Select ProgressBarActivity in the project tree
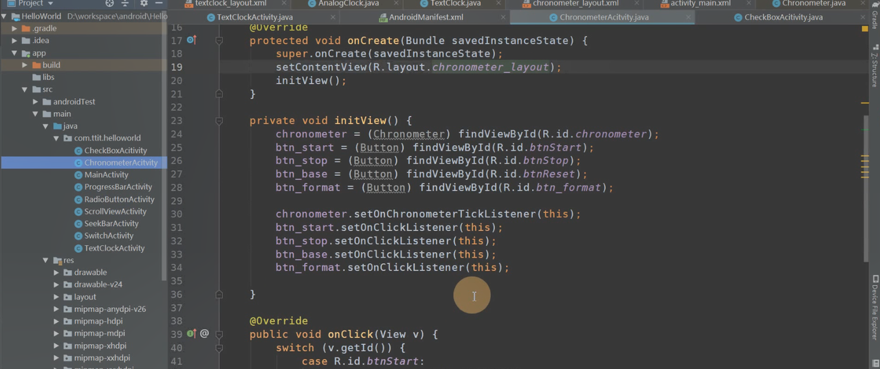The height and width of the screenshot is (369, 880). [x=118, y=187]
